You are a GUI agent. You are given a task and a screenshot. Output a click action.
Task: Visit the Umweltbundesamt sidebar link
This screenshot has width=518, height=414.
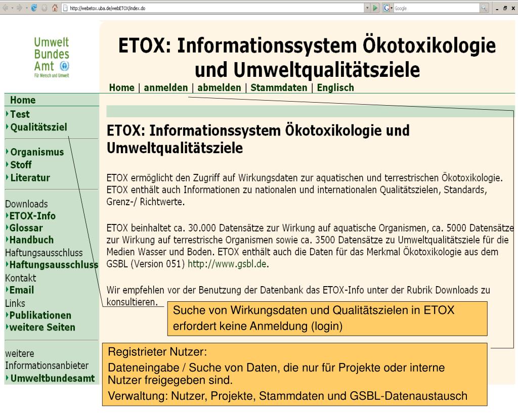[53, 378]
